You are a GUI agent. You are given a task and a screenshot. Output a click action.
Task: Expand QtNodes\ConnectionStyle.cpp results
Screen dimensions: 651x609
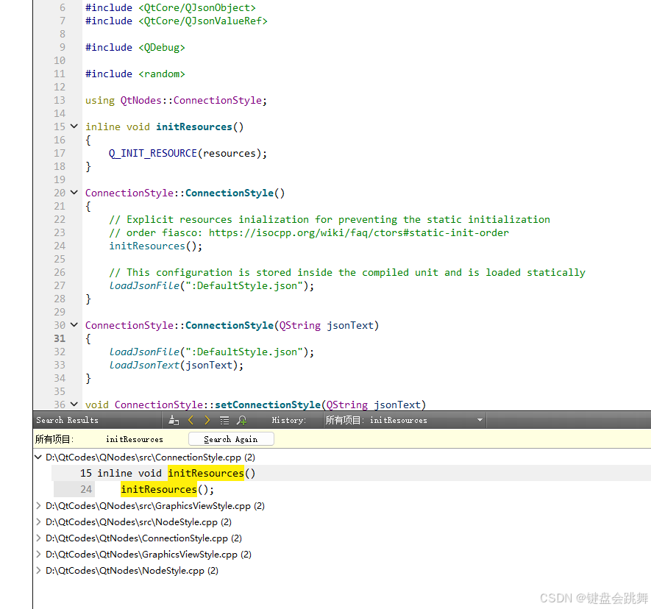38,538
